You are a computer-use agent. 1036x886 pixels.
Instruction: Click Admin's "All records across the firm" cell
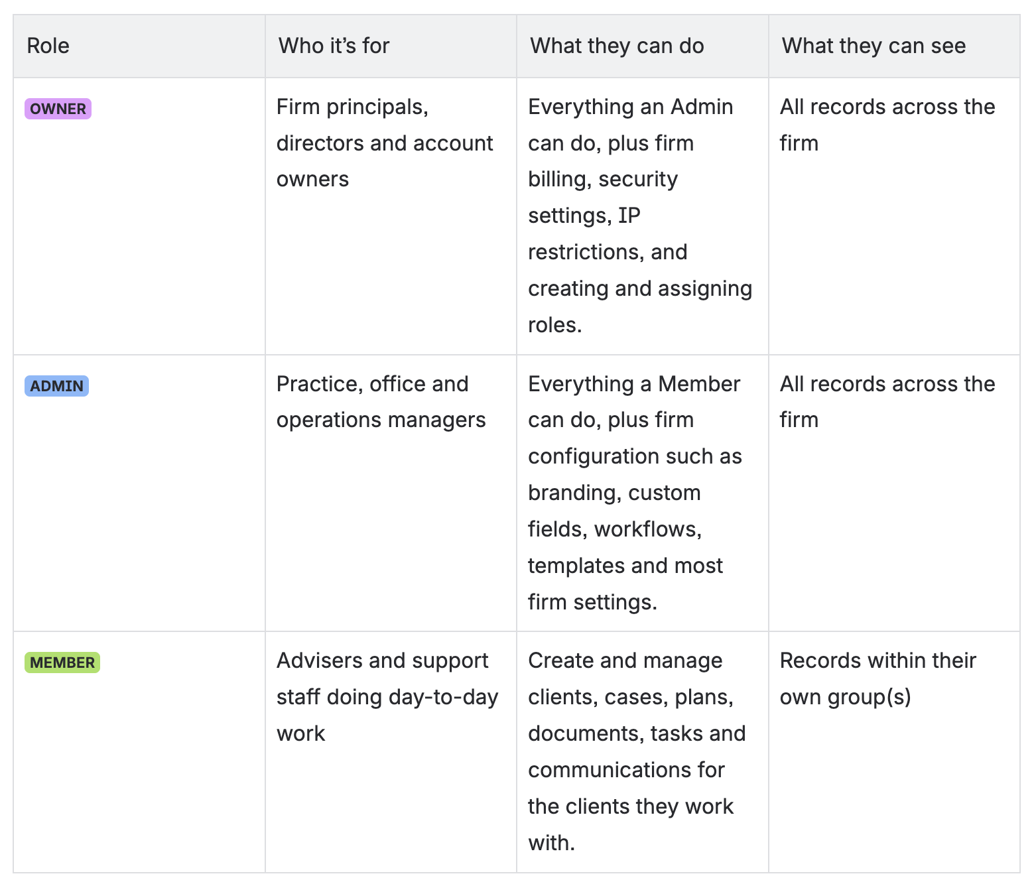coord(887,402)
